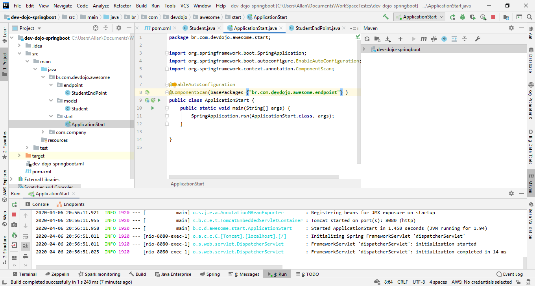
Task: Expand dev-dojo-springboot node in Maven panel
Action: [x=364, y=49]
